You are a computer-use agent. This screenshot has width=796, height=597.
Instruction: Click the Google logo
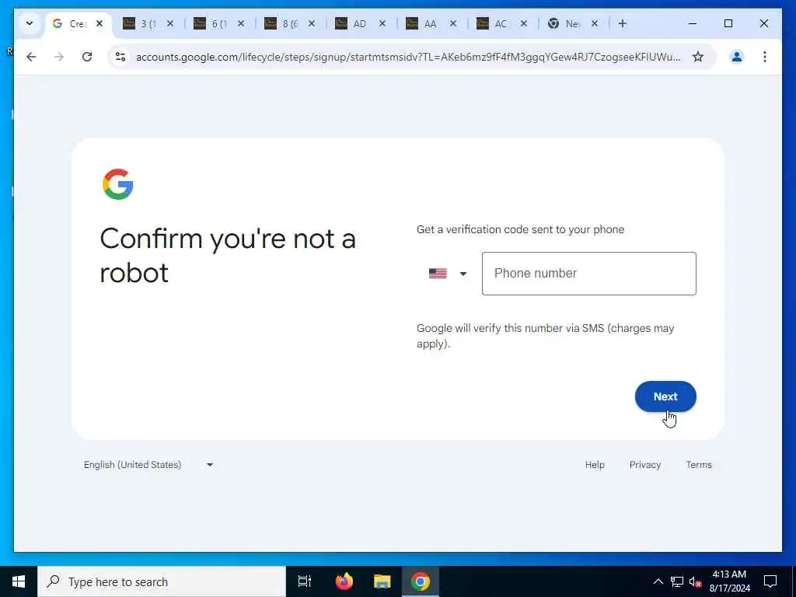tap(118, 184)
